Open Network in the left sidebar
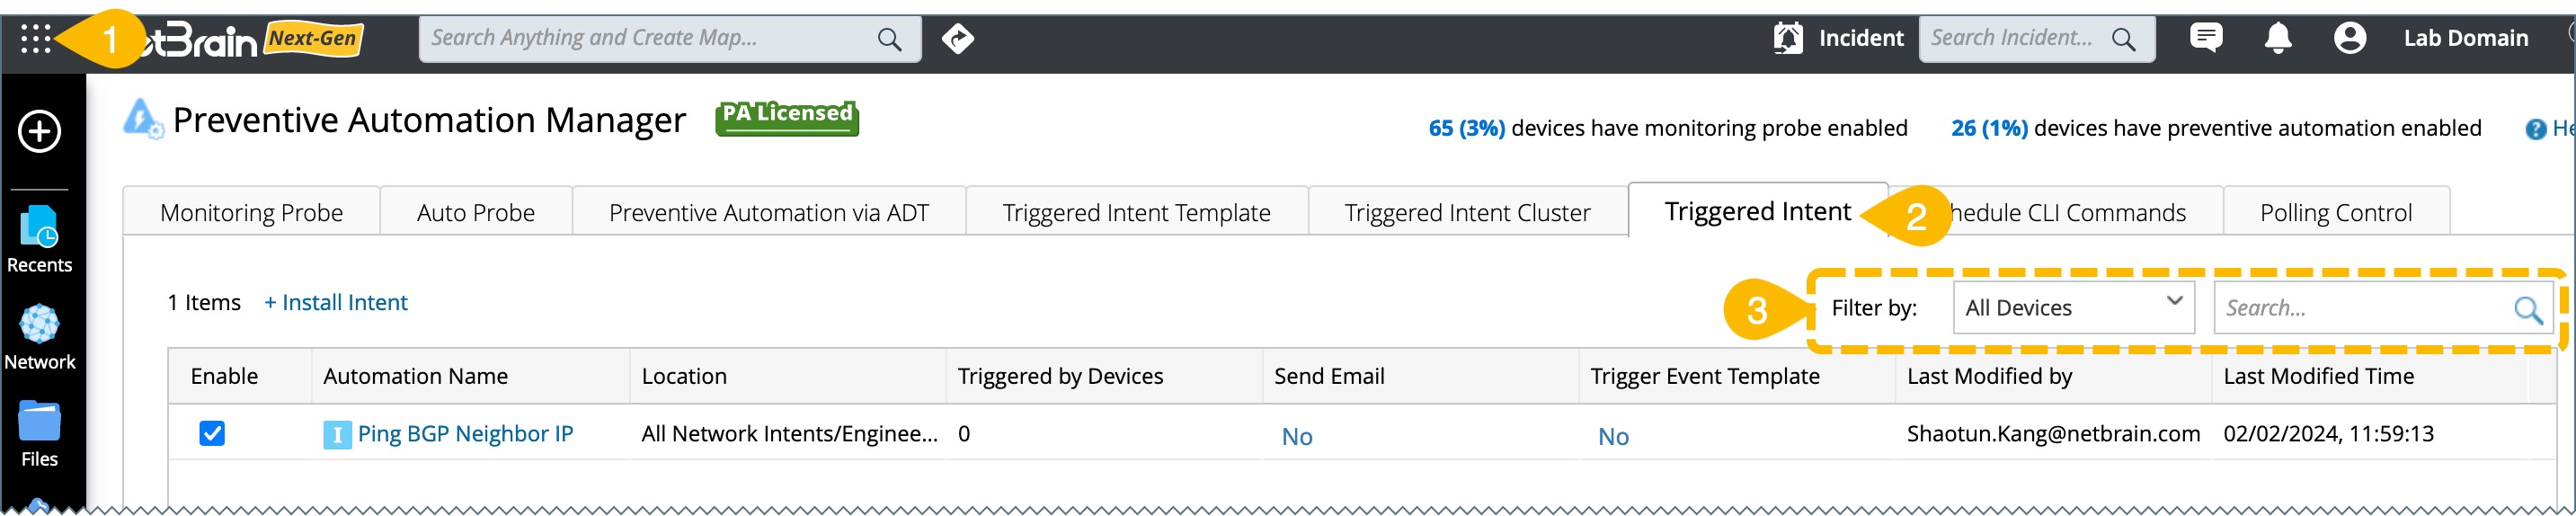Screen dimensions: 2576x516 40,337
